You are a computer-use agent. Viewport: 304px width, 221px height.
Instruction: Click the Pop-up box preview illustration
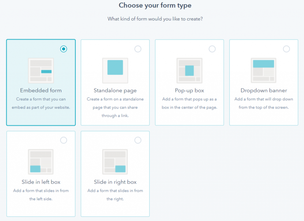click(x=189, y=70)
